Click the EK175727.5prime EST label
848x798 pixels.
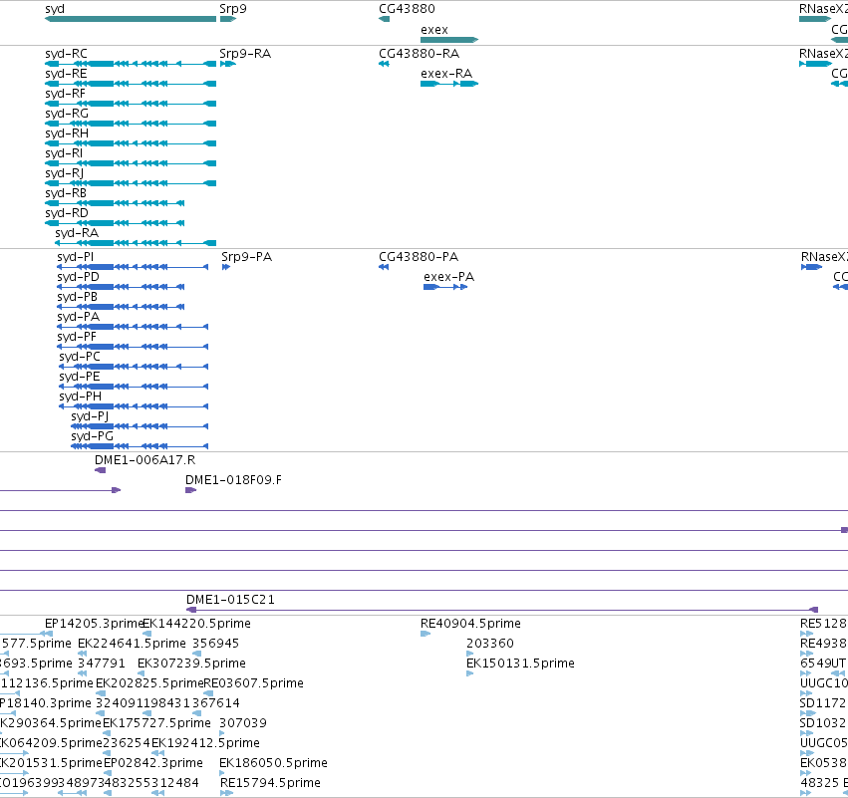[x=156, y=723]
